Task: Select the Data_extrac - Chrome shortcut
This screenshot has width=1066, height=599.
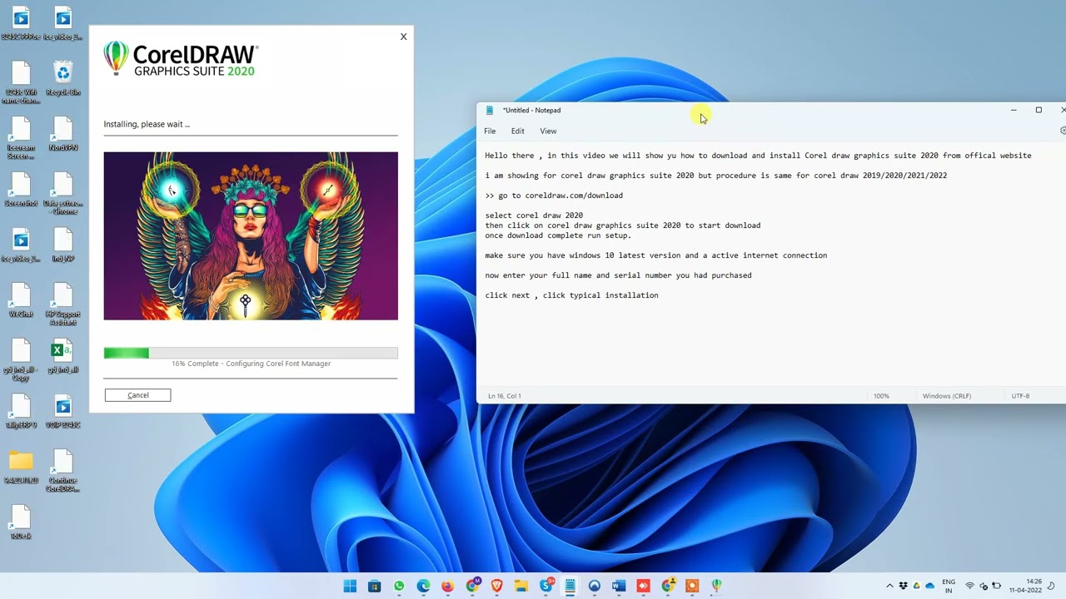Action: coord(63,193)
